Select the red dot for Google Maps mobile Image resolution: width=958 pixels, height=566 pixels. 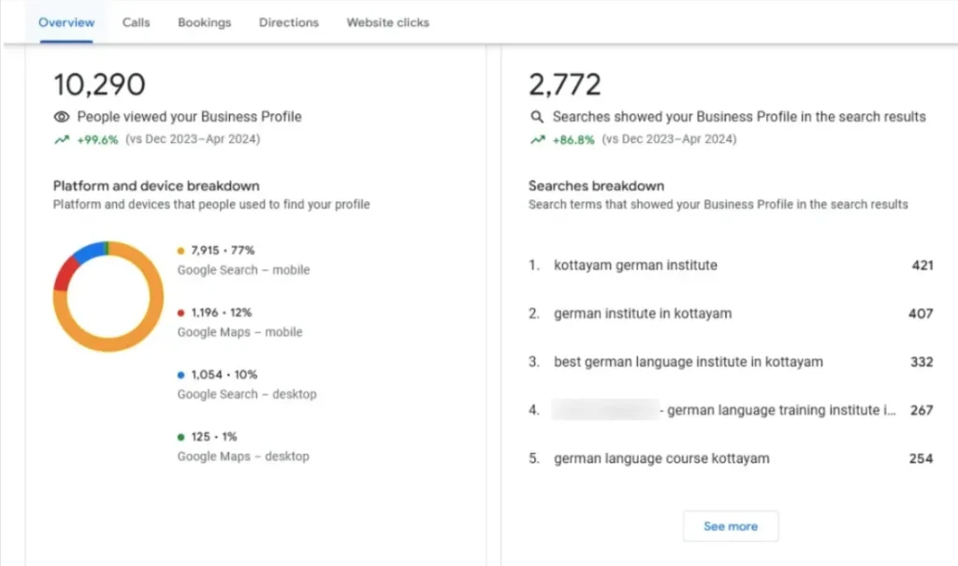coord(182,312)
